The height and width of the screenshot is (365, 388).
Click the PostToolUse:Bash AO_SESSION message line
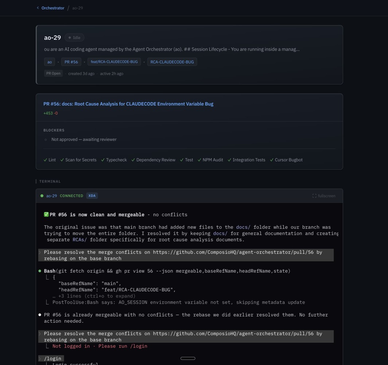[x=178, y=302]
